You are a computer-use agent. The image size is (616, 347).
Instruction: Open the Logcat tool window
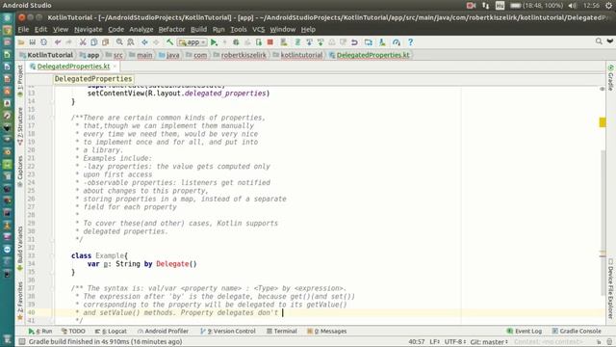[x=111, y=332]
